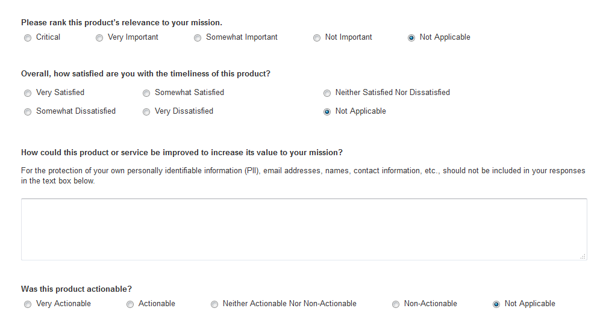Select Very Actionable radio button
Viewport: 606px width, 317px height.
coord(28,304)
